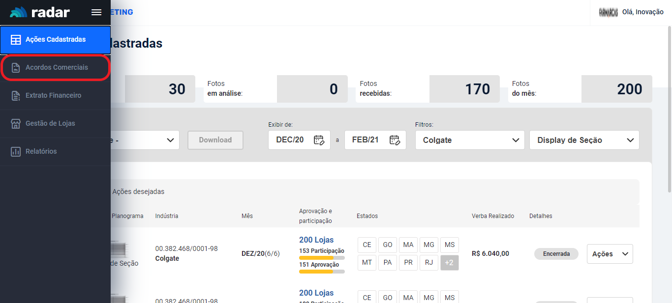This screenshot has height=303, width=672.
Task: Click the Radar logo in sidebar
Action: [40, 13]
